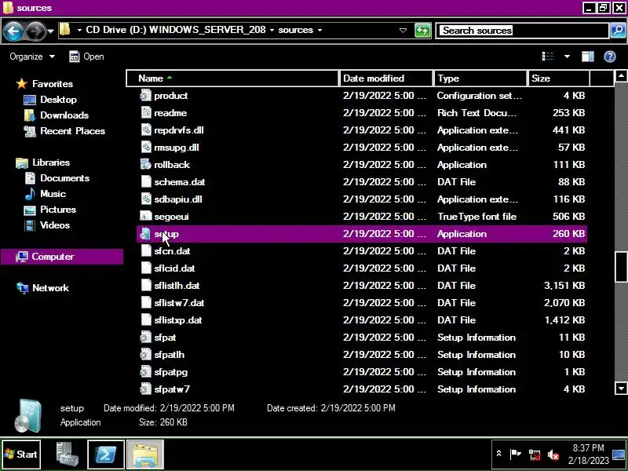628x471 pixels.
Task: Click the scroll up arrow
Action: coord(621,76)
